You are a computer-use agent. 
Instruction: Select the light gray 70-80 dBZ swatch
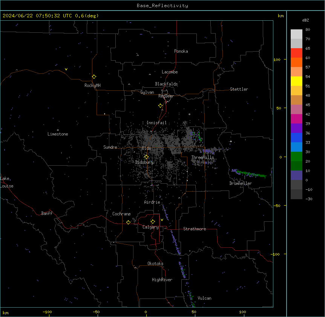[x=296, y=34]
